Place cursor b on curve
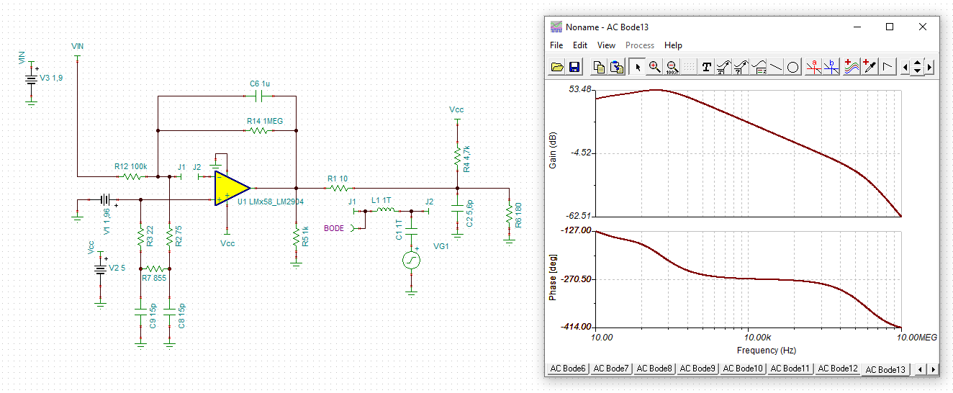Image resolution: width=953 pixels, height=393 pixels. [x=832, y=67]
